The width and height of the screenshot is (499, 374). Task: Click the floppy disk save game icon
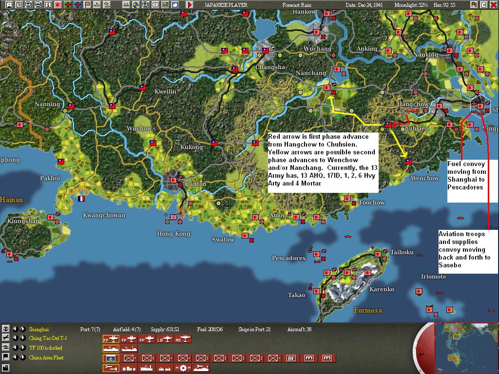point(9,5)
